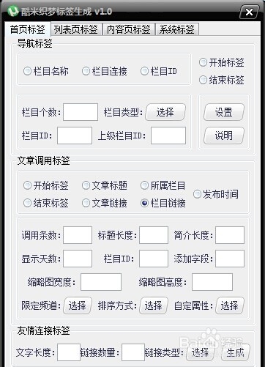This screenshot has height=367, width=265.
Task: Open 自定属性 选择 picker
Action: (230, 305)
